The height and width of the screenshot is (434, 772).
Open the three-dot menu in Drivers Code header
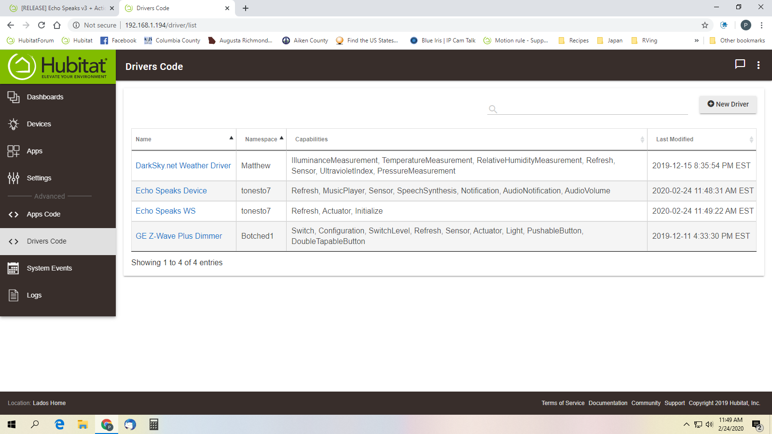758,65
